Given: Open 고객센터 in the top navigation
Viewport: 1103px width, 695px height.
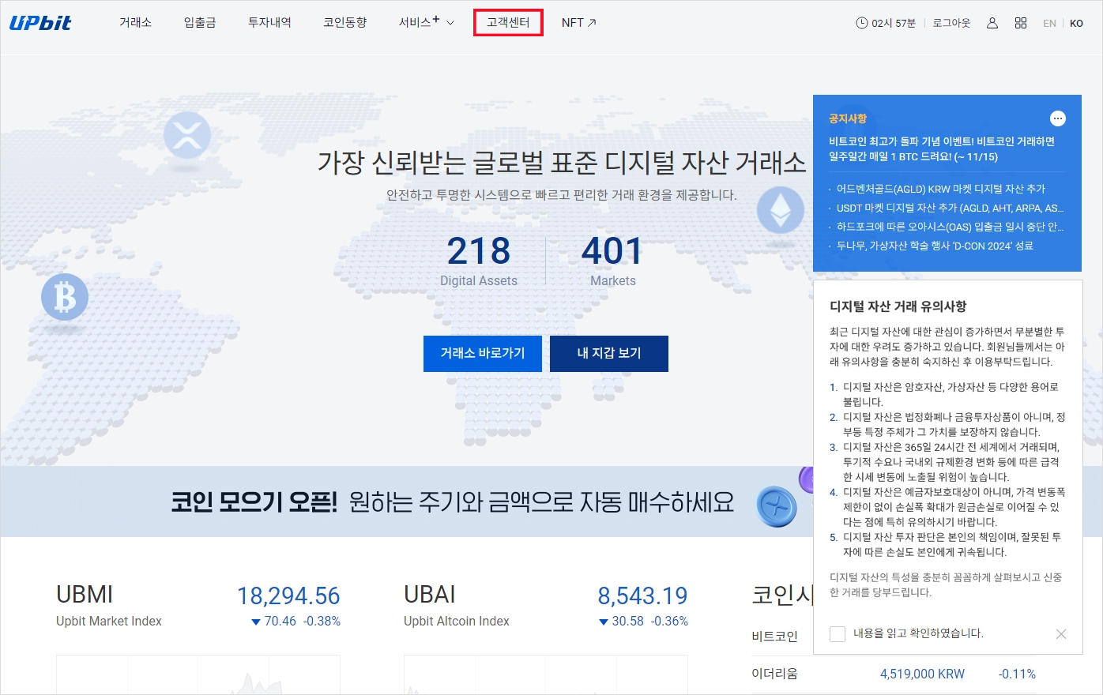Looking at the screenshot, I should click(x=508, y=23).
